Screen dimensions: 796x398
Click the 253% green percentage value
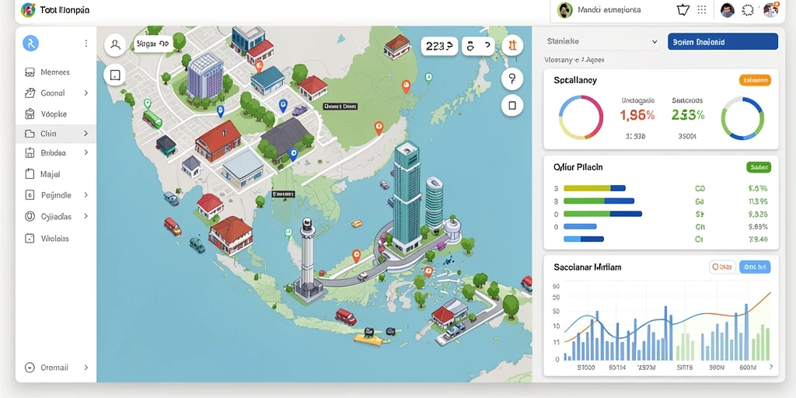pyautogui.click(x=688, y=115)
